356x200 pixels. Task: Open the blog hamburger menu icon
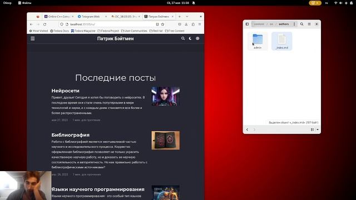[x=33, y=38]
